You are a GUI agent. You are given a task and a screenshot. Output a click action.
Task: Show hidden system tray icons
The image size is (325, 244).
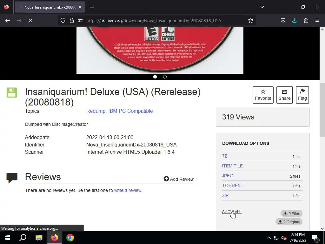click(x=269, y=238)
